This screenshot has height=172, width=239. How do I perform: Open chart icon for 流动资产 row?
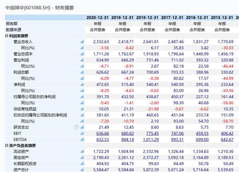tap(82, 152)
